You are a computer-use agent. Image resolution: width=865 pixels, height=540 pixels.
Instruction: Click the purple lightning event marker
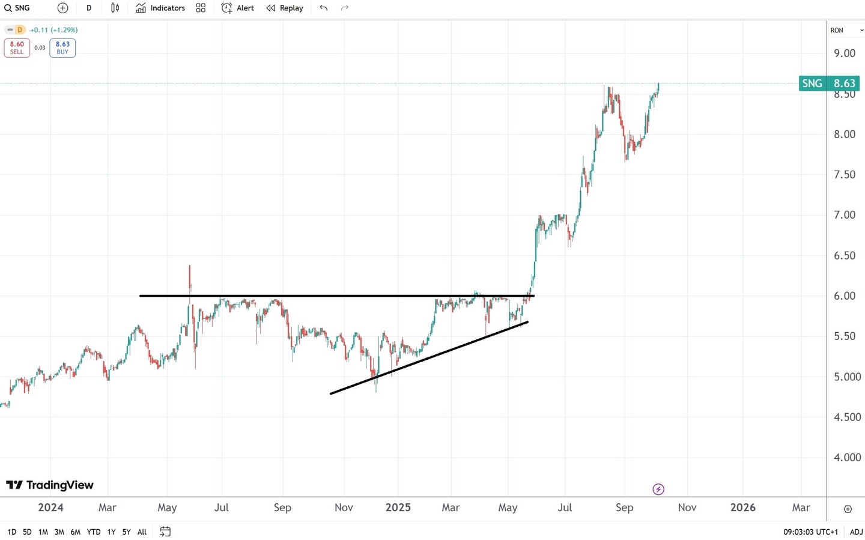point(658,490)
